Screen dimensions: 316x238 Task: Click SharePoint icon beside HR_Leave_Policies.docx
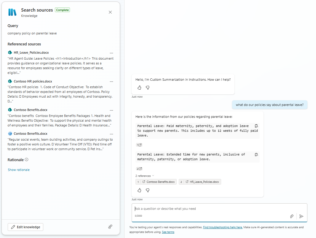pos(10,53)
